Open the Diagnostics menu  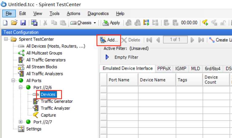click(x=98, y=13)
